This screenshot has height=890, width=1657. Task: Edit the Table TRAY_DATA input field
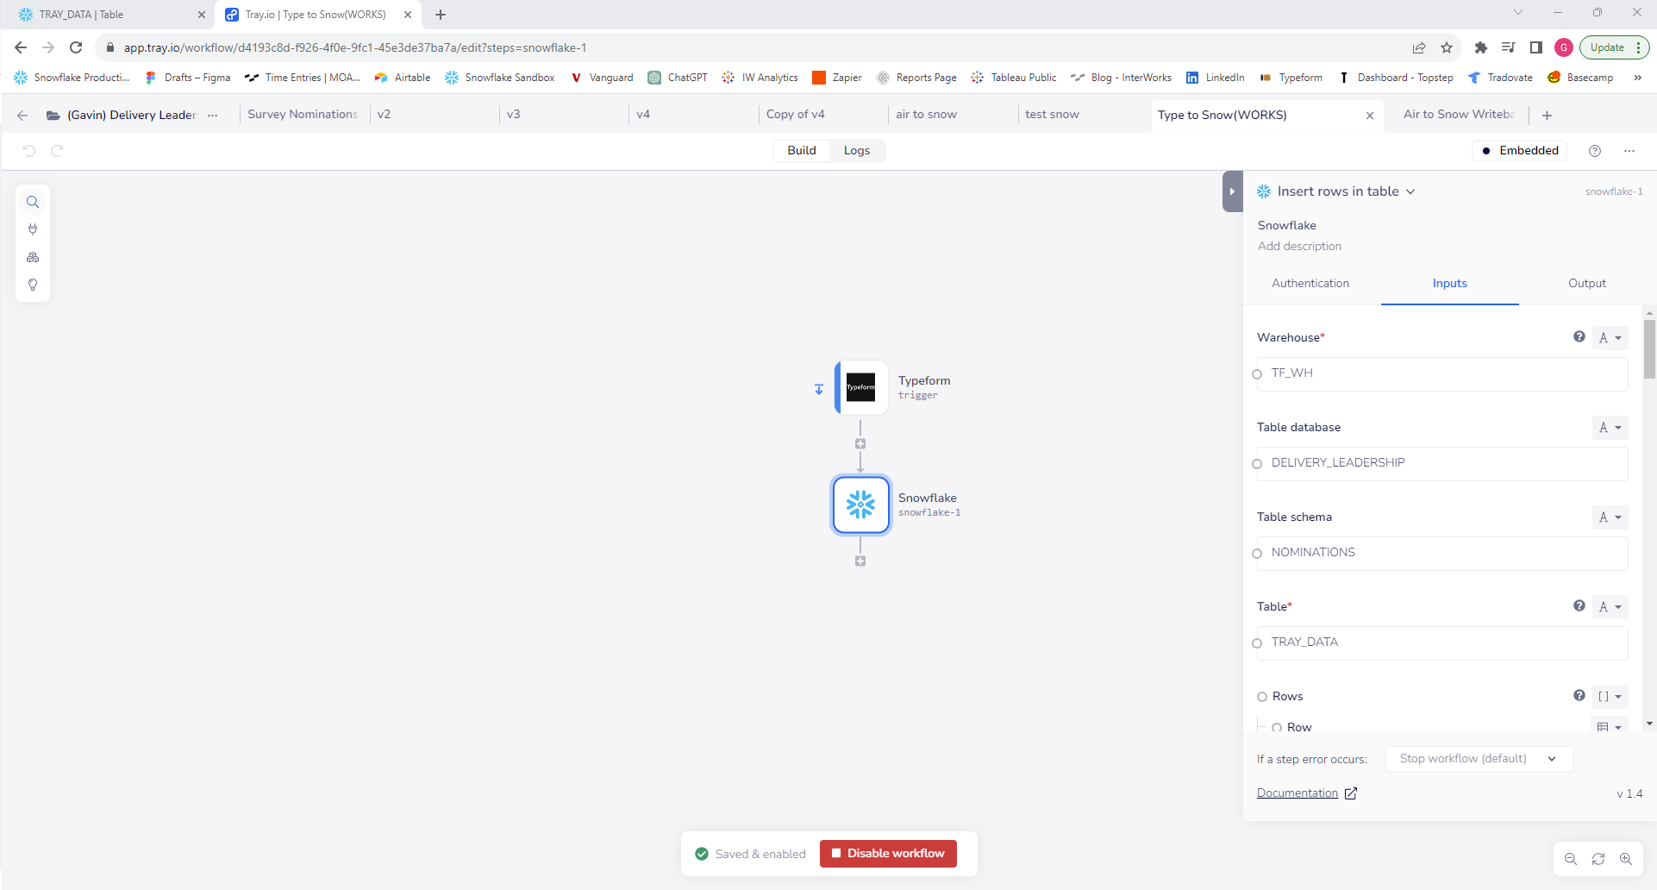pos(1442,642)
